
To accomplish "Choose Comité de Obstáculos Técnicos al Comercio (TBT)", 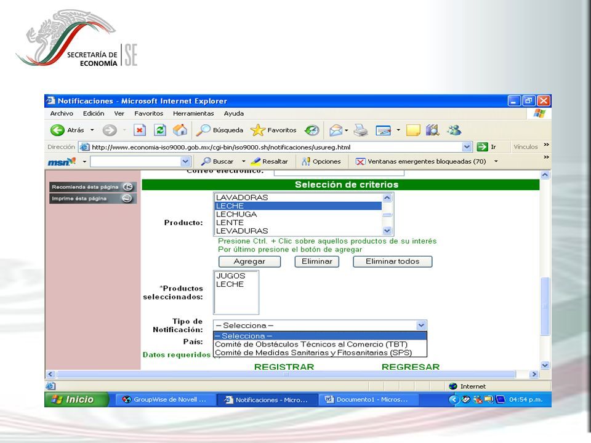I will coord(320,345).
